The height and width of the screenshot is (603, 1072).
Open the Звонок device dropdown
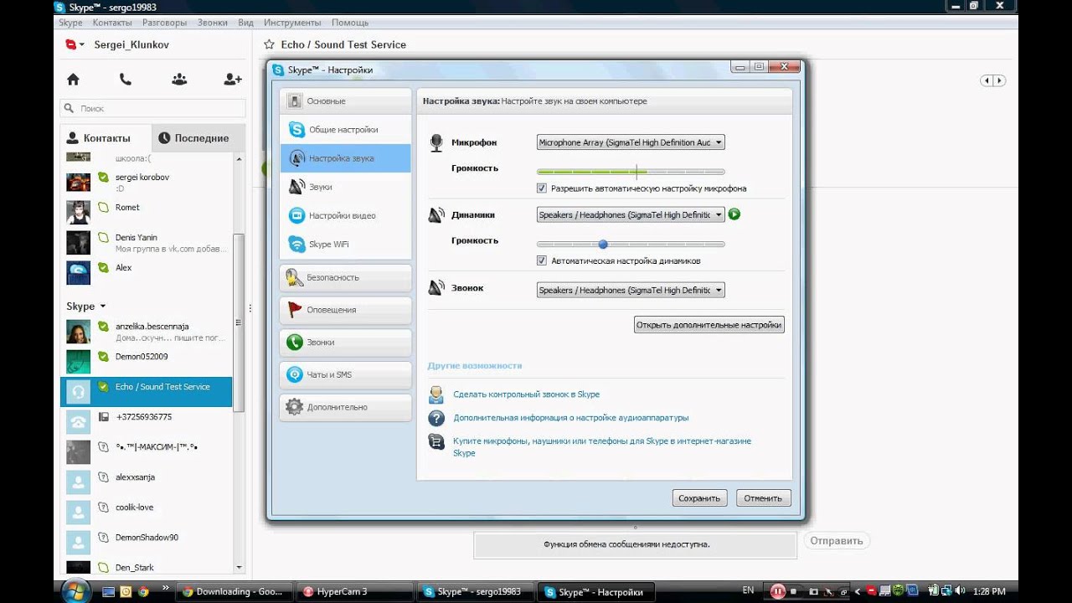tap(630, 290)
